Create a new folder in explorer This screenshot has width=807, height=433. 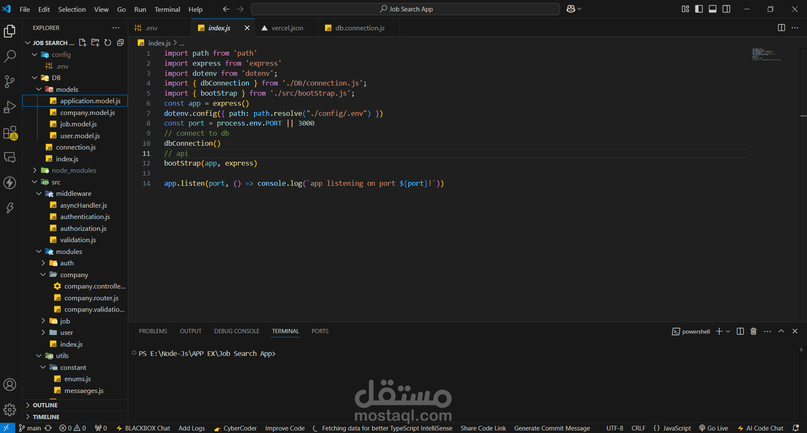coord(95,43)
